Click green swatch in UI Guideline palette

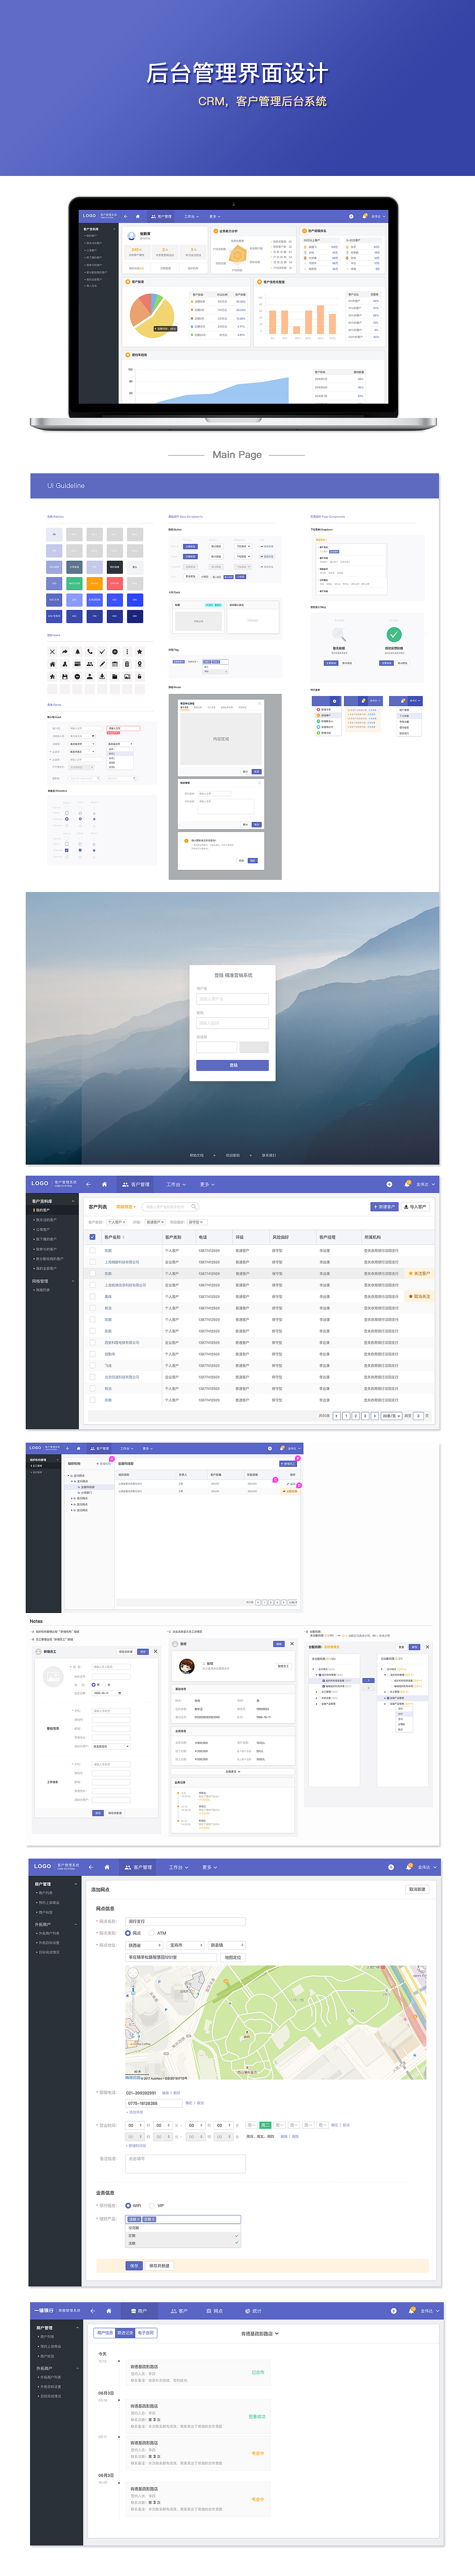tap(74, 583)
